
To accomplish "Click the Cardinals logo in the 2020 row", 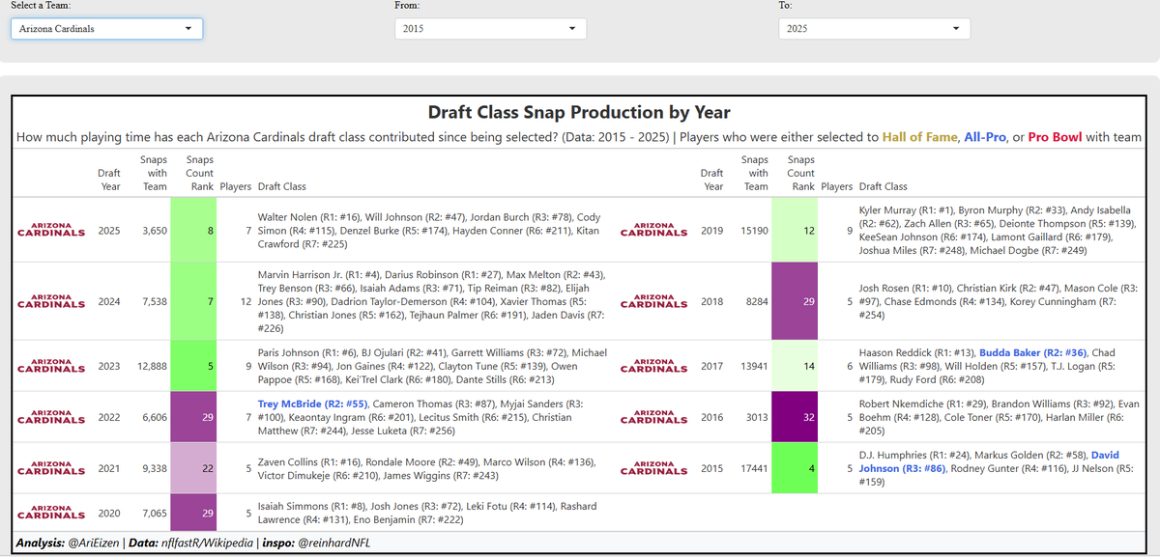I will [x=51, y=514].
